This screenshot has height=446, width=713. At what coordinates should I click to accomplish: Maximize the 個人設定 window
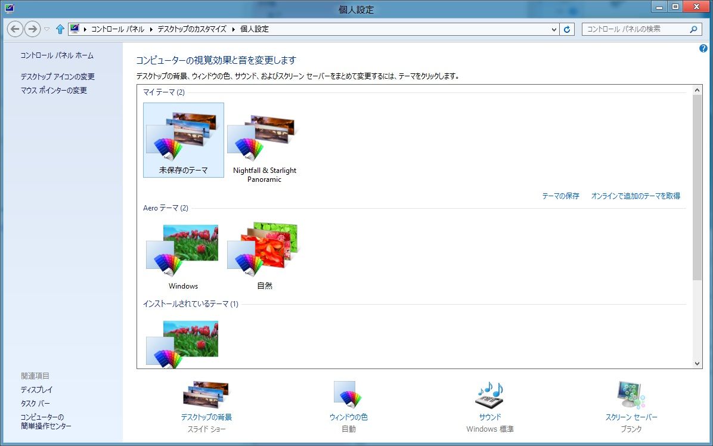coord(675,7)
